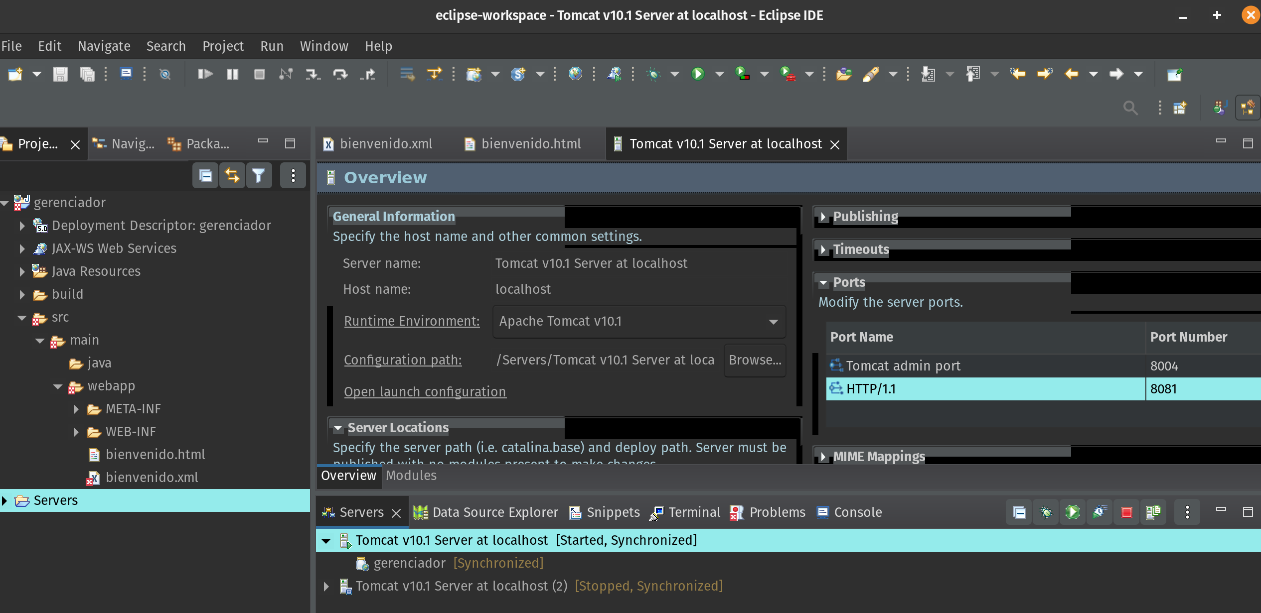Select gerenciador [Synchronized] module in Servers

click(x=450, y=564)
